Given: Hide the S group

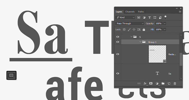Looking at the screenshot, I should click(x=118, y=37).
